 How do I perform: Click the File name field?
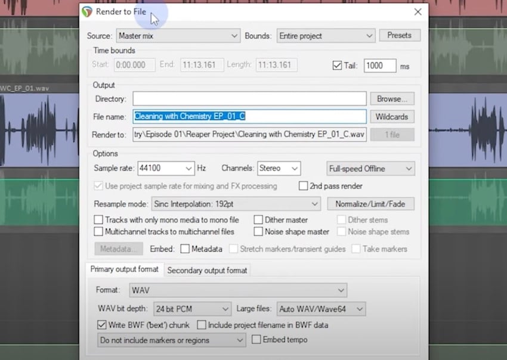click(x=249, y=116)
